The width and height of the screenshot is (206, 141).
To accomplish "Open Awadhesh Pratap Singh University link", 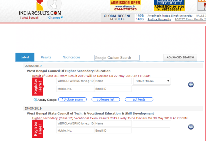I will (x=170, y=16).
